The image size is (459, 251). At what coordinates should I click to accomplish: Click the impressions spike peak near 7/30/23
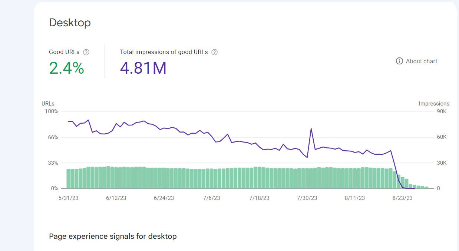[311, 129]
